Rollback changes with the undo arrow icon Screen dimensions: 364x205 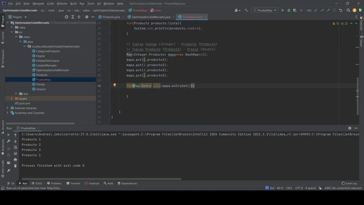tap(341, 10)
